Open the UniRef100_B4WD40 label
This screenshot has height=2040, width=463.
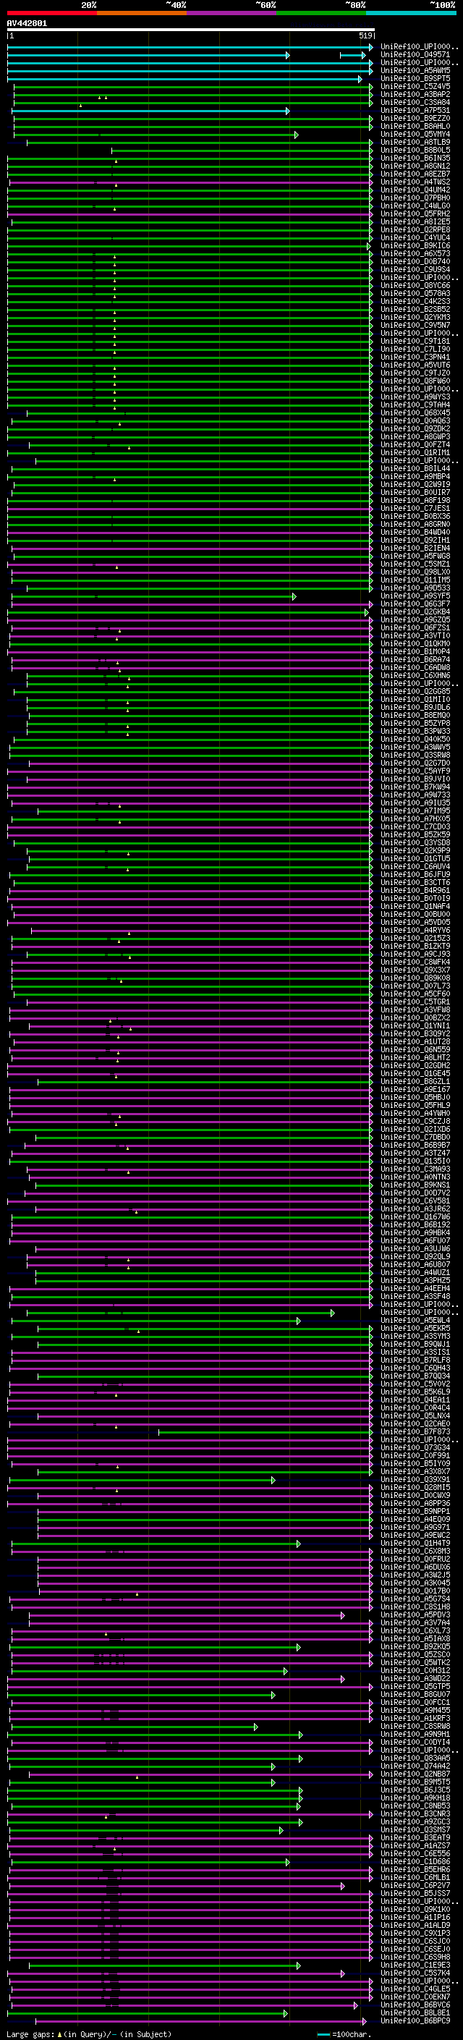coord(415,532)
